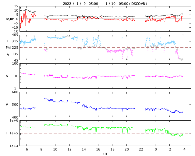The height and width of the screenshot is (156, 195).
Task: Click the DSCOVR date range title
Action: pyautogui.click(x=105, y=4)
